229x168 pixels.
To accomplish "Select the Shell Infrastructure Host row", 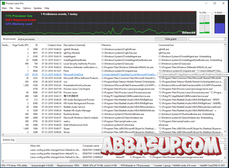I will [112, 125].
